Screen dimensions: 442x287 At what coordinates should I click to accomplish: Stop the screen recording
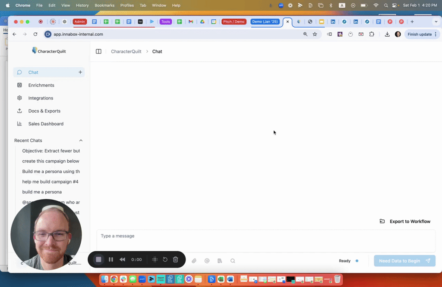98,259
